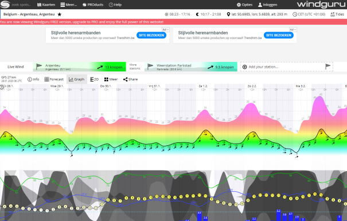Click the Windguru spiral logo icon
This screenshot has width=347, height=221.
click(5, 5)
